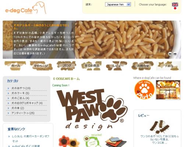Go to the ブログ navigation tab

[66, 66]
